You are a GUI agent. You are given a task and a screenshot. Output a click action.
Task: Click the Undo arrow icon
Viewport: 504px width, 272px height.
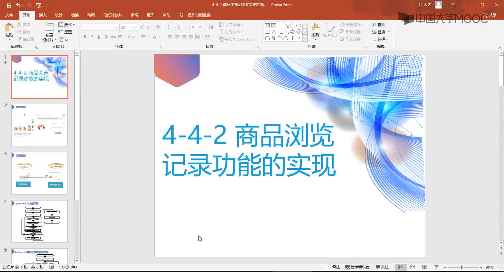click(18, 5)
